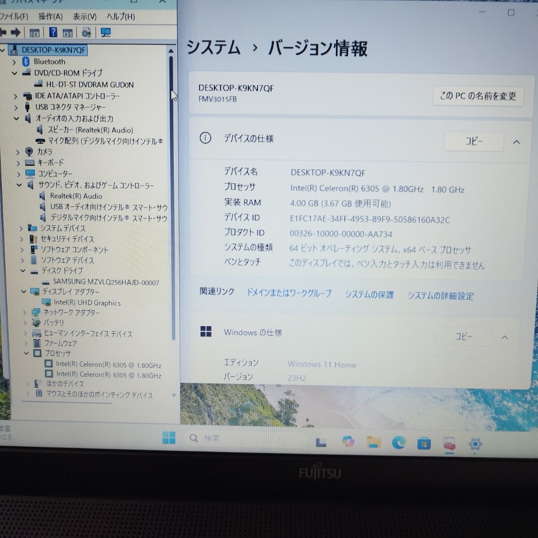Expand USB コネクタ マネージャー category
This screenshot has height=538, width=538.
click(16, 107)
